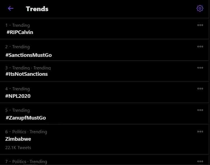
Task: Select the "1 · Trending" label
Action: coord(18,25)
